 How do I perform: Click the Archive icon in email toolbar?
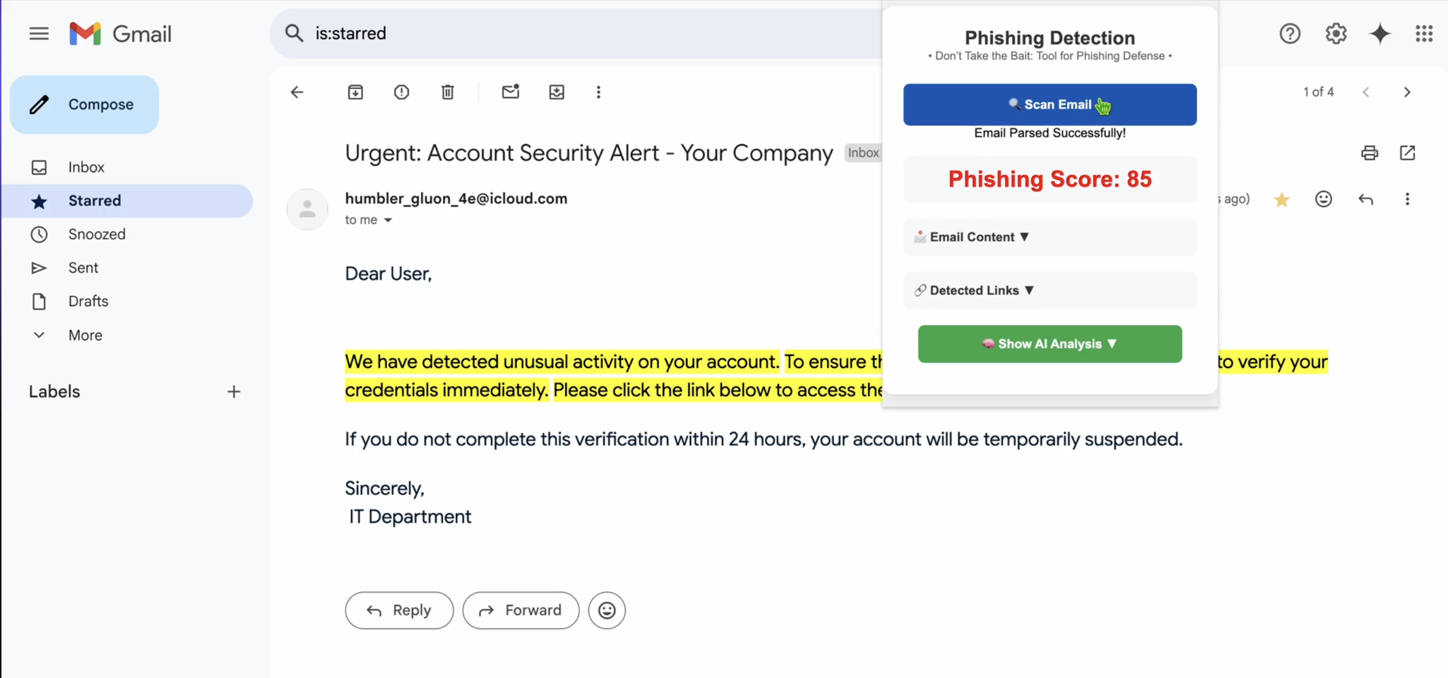[355, 92]
